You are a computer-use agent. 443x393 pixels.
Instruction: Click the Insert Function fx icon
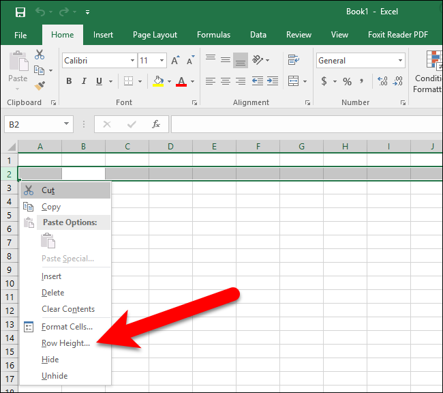[155, 124]
